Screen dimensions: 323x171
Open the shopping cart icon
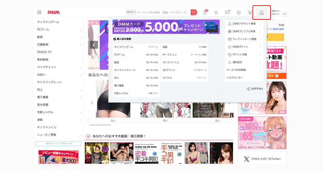point(250,12)
